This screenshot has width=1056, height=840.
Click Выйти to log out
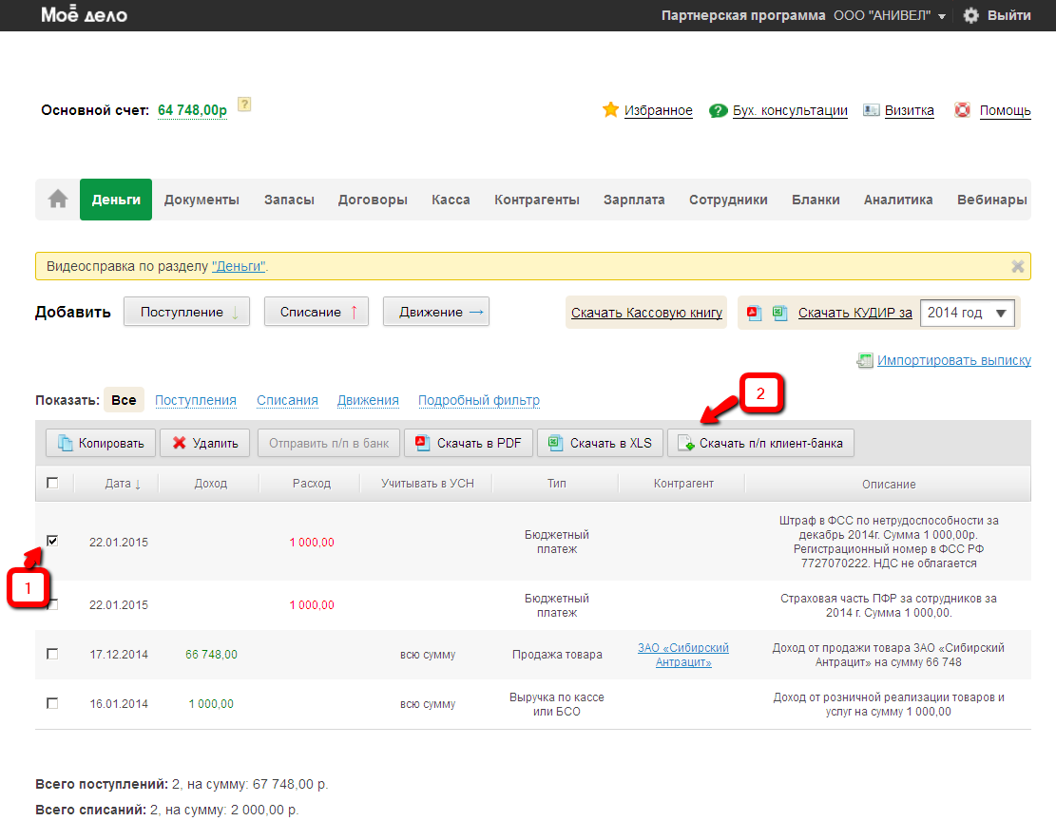[x=1008, y=15]
